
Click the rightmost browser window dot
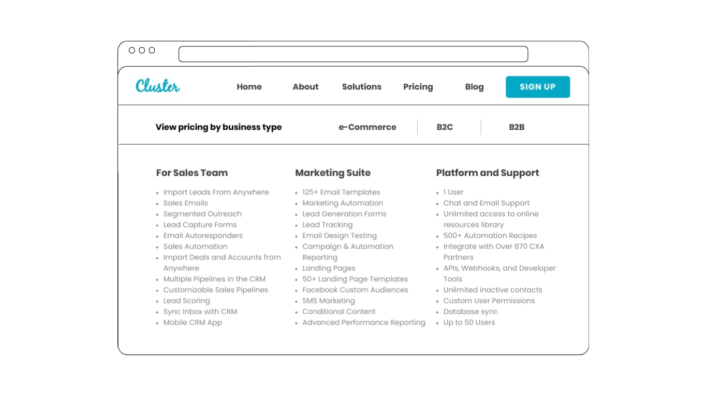click(151, 50)
